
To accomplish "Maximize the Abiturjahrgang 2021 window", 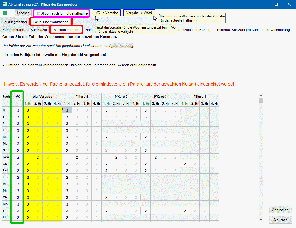I will click(276, 4).
